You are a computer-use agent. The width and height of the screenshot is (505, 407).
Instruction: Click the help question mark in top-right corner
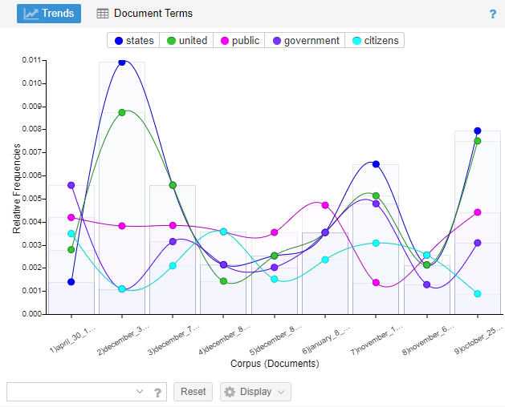pyautogui.click(x=493, y=14)
